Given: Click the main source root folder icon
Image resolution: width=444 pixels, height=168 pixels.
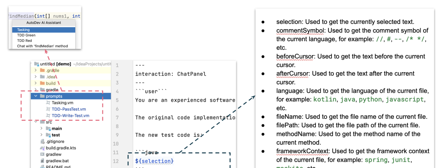Looking at the screenshot, I should coord(48,129).
